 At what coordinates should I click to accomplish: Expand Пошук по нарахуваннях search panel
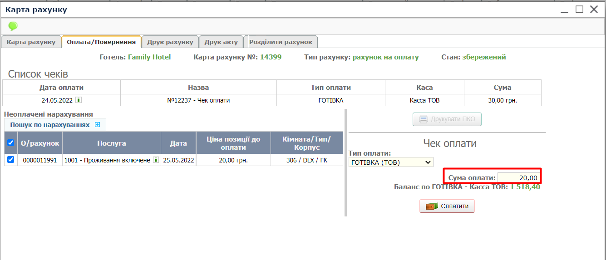(x=97, y=124)
